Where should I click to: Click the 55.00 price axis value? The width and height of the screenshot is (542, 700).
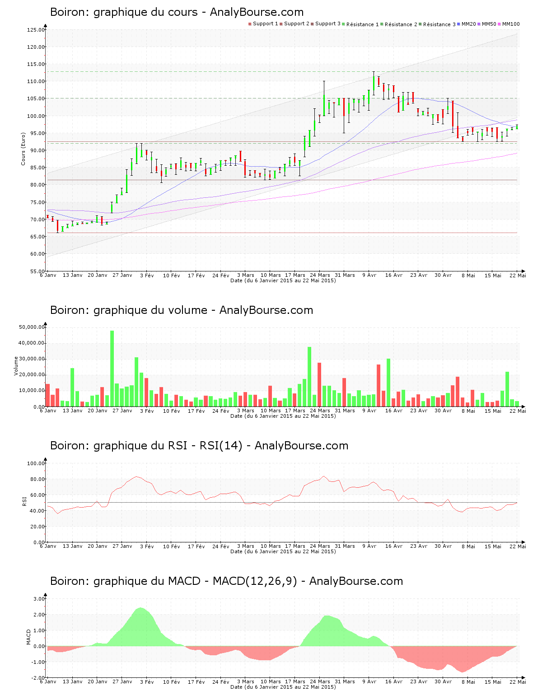pos(37,271)
